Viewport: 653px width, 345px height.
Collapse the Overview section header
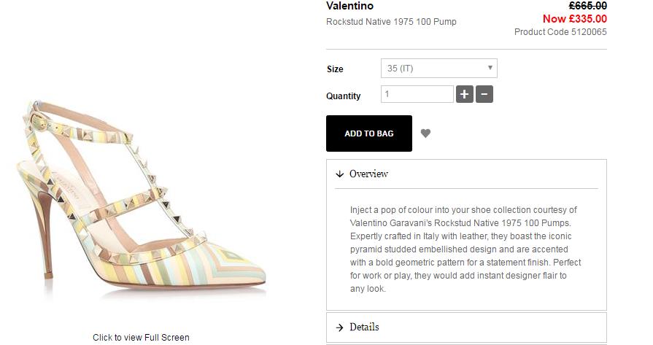pos(368,174)
